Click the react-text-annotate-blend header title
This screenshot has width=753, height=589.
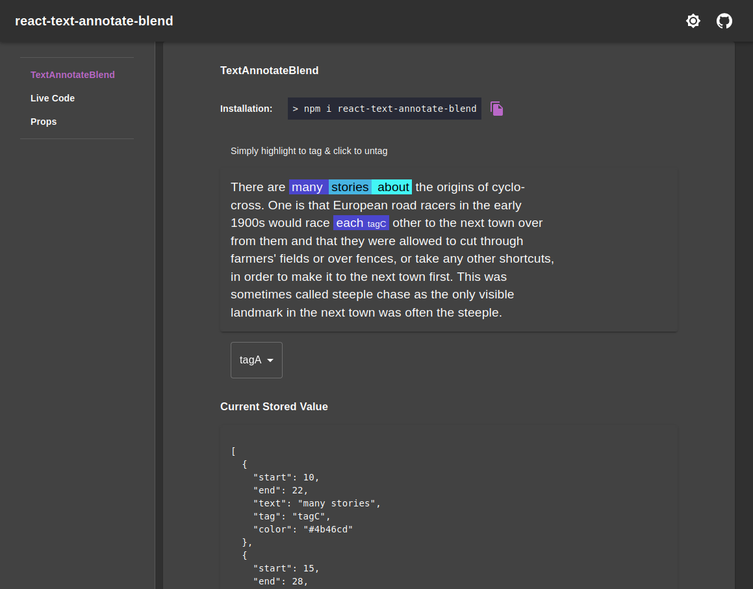pyautogui.click(x=94, y=21)
